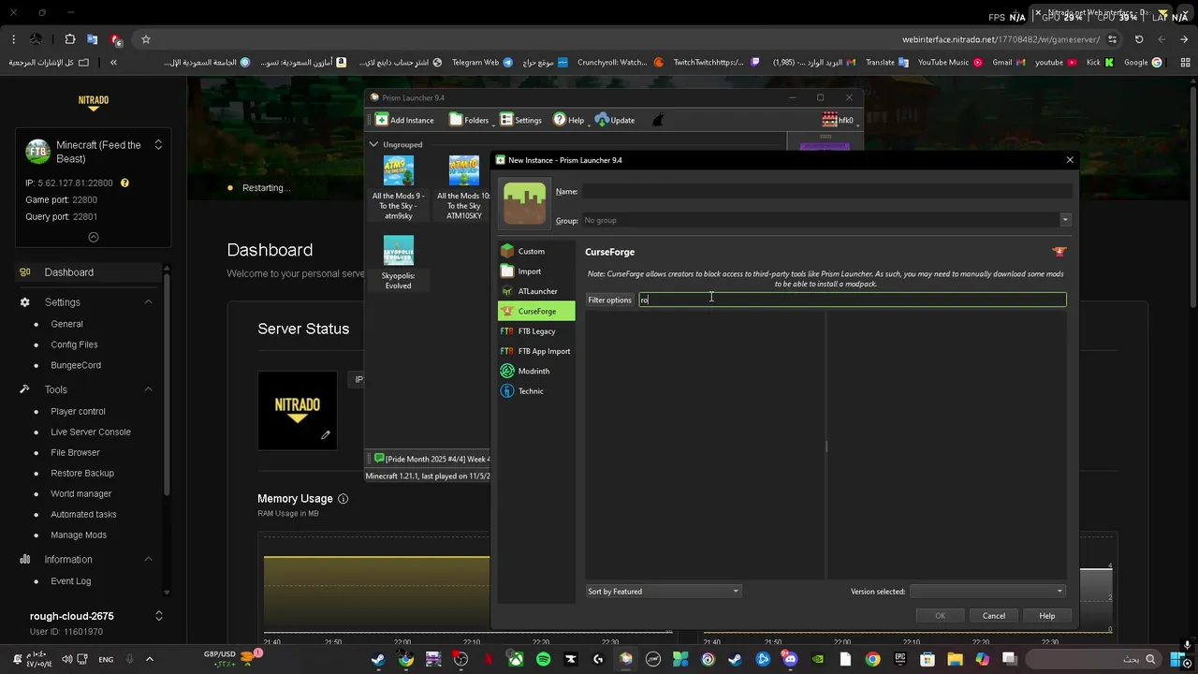Open Config Files in Nitrado sidebar
This screenshot has width=1198, height=674.
coord(74,344)
